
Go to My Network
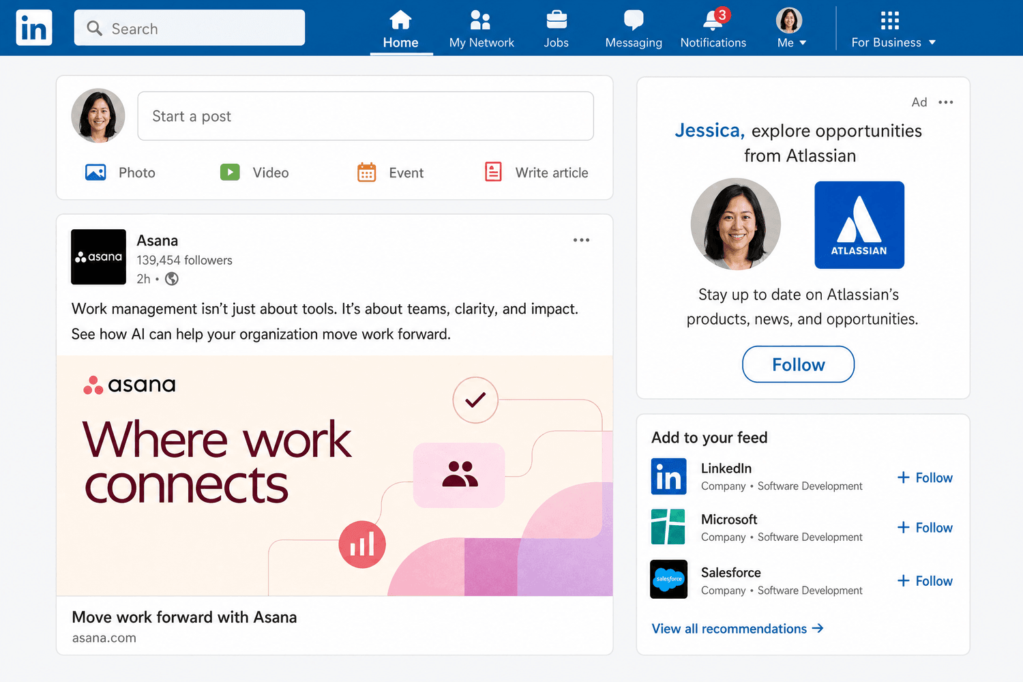481,29
